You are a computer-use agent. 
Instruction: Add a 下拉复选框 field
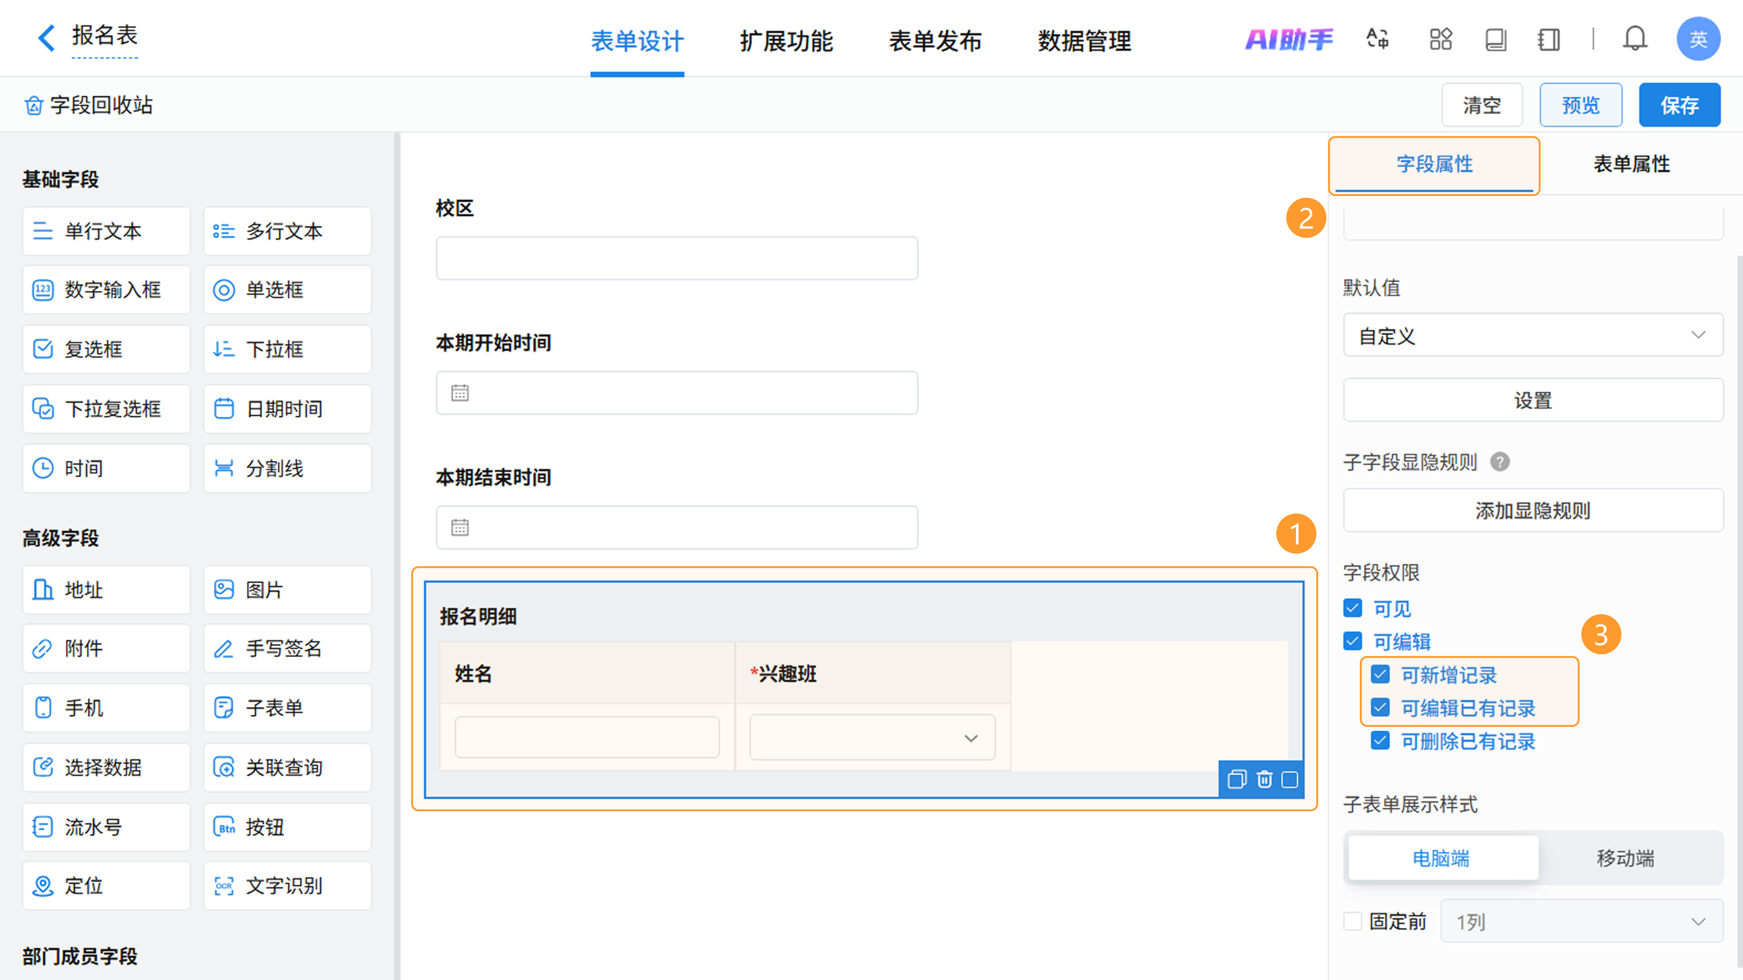[106, 409]
